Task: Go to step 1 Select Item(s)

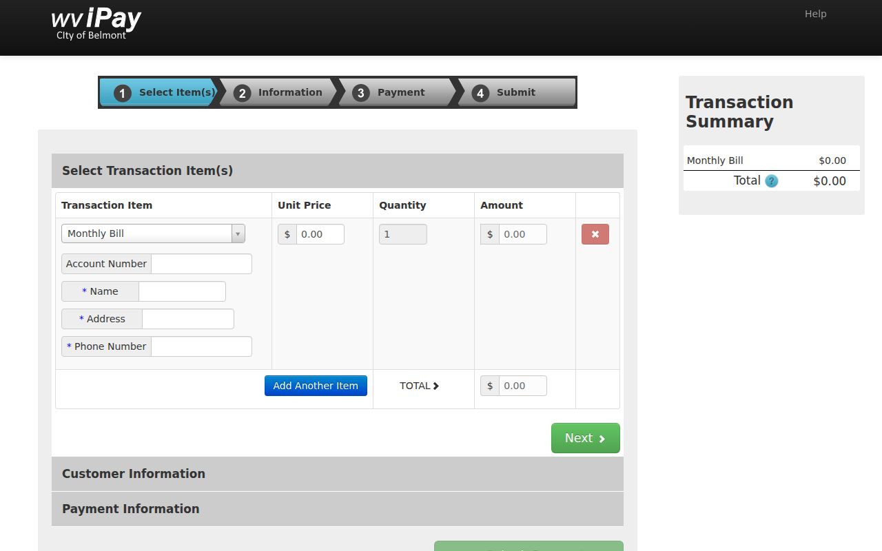Action: point(158,92)
